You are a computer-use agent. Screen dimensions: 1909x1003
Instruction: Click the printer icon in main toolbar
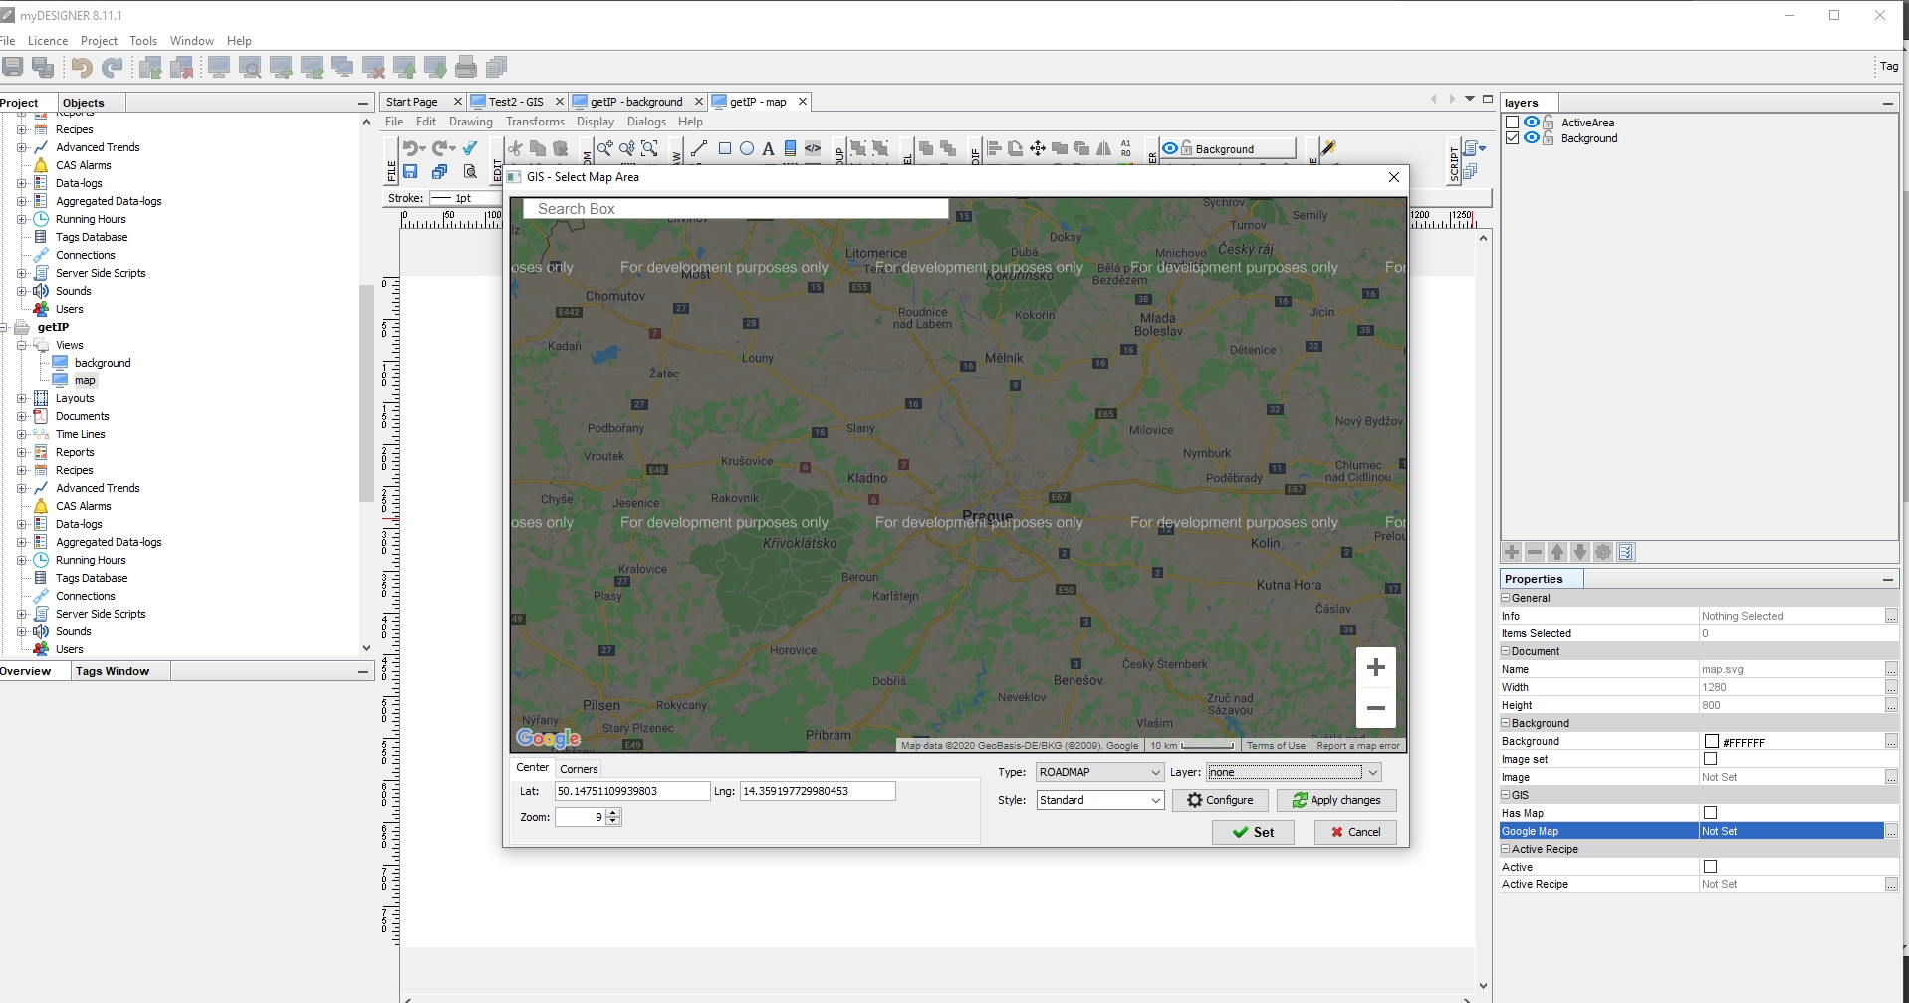465,67
